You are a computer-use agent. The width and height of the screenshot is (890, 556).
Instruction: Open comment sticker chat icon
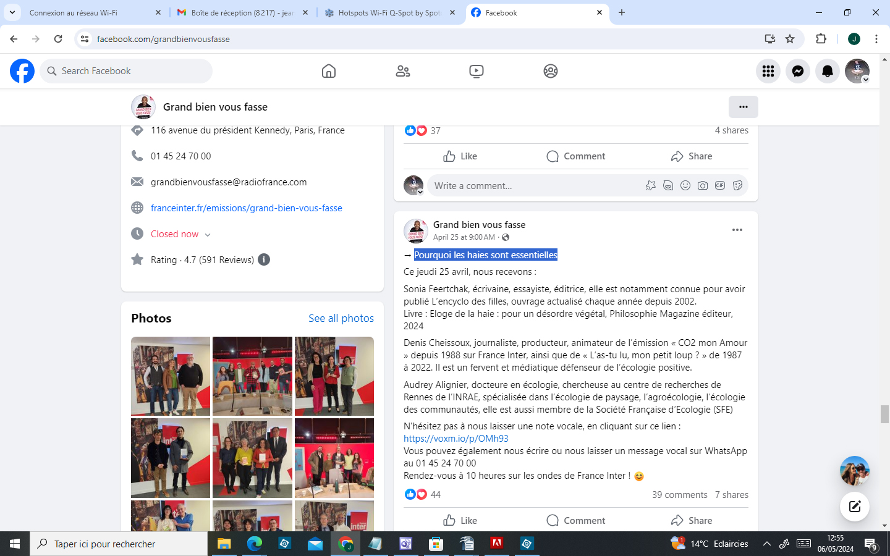[668, 185]
